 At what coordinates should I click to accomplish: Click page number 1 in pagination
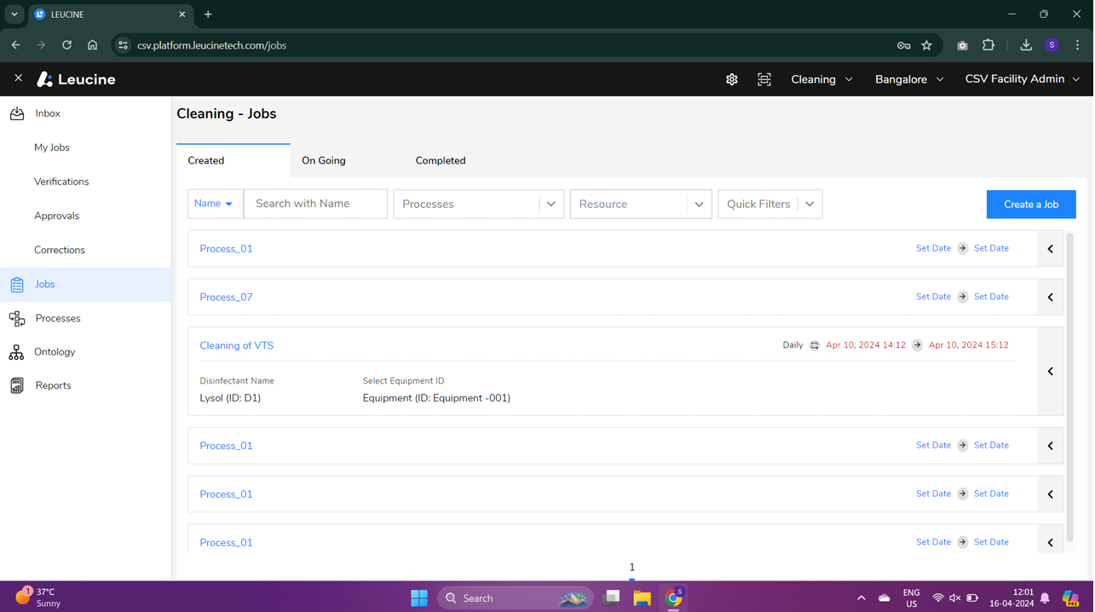point(631,568)
